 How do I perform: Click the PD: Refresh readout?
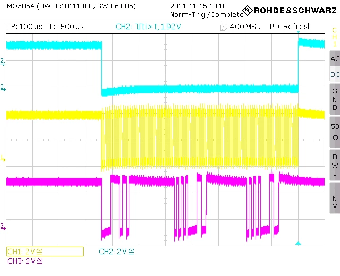[x=291, y=27]
